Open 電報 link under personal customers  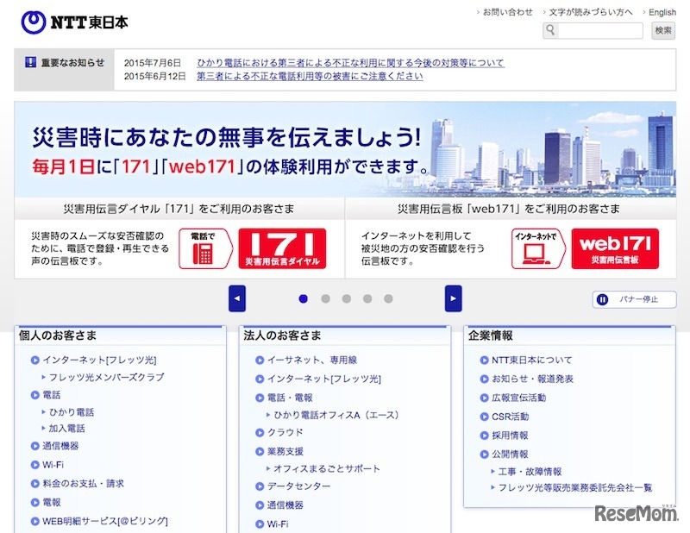pos(52,502)
